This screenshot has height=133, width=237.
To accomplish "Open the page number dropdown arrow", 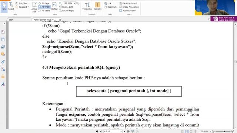I will 121,132.
